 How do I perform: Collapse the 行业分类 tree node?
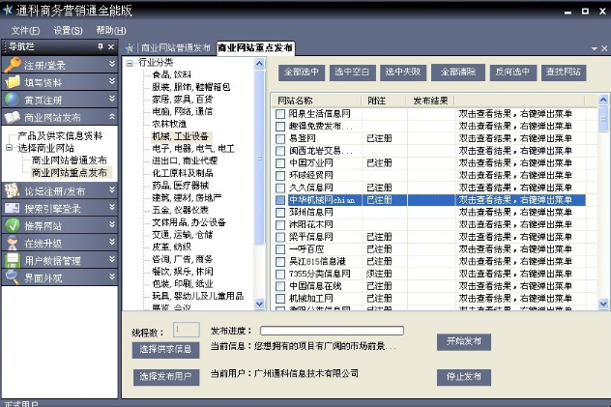(x=131, y=63)
